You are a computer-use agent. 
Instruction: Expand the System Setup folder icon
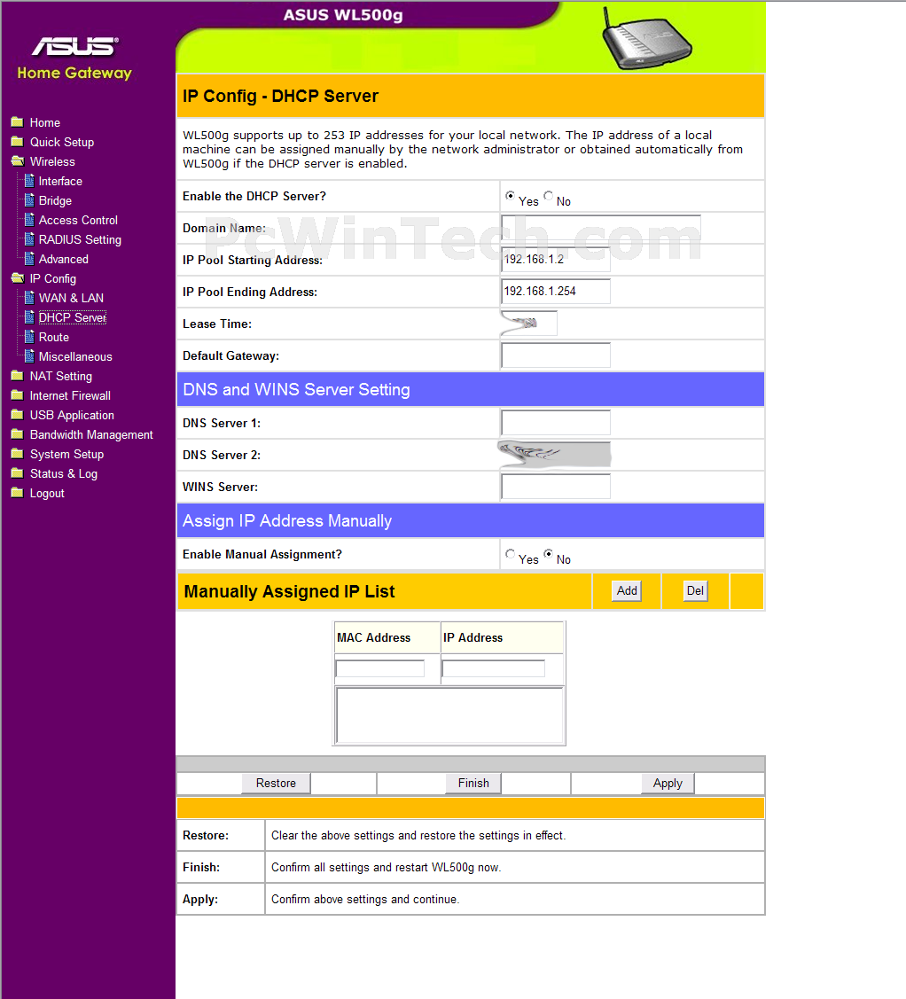[x=17, y=454]
